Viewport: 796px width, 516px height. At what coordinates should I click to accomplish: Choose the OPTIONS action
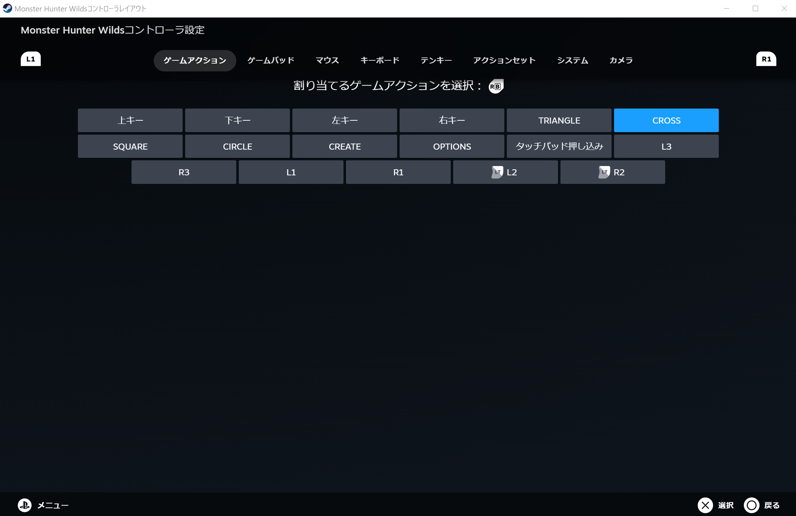click(x=452, y=146)
